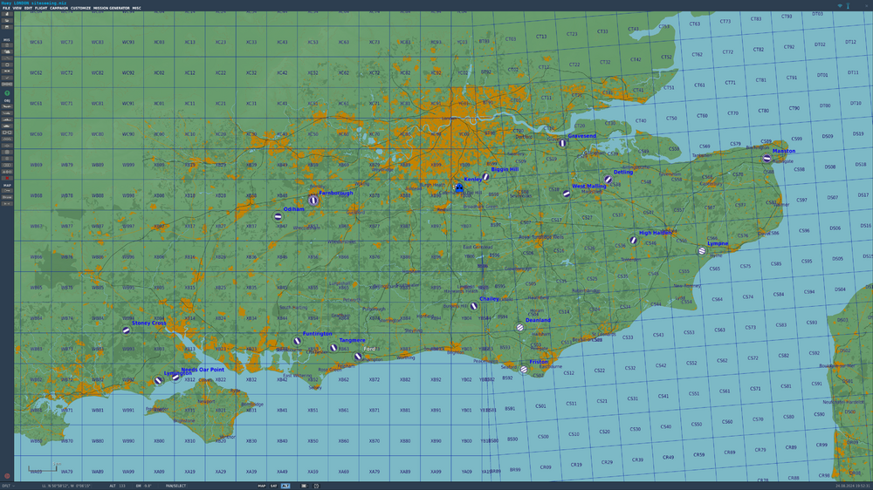Open the Weather settings cloud icon
The image size is (873, 490).
click(7, 51)
